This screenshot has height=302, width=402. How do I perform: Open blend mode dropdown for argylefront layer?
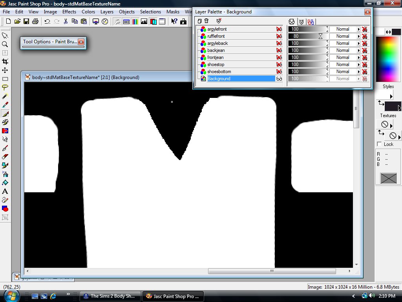click(x=359, y=29)
